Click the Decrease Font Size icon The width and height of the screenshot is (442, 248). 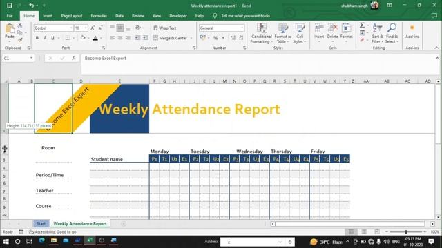100,28
